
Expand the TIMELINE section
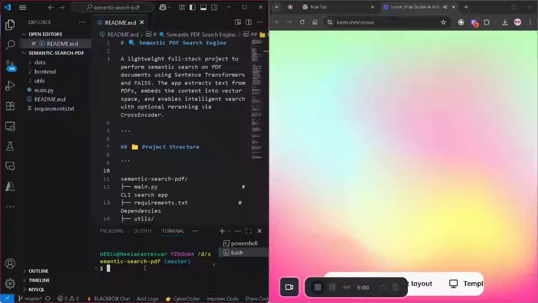point(39,280)
